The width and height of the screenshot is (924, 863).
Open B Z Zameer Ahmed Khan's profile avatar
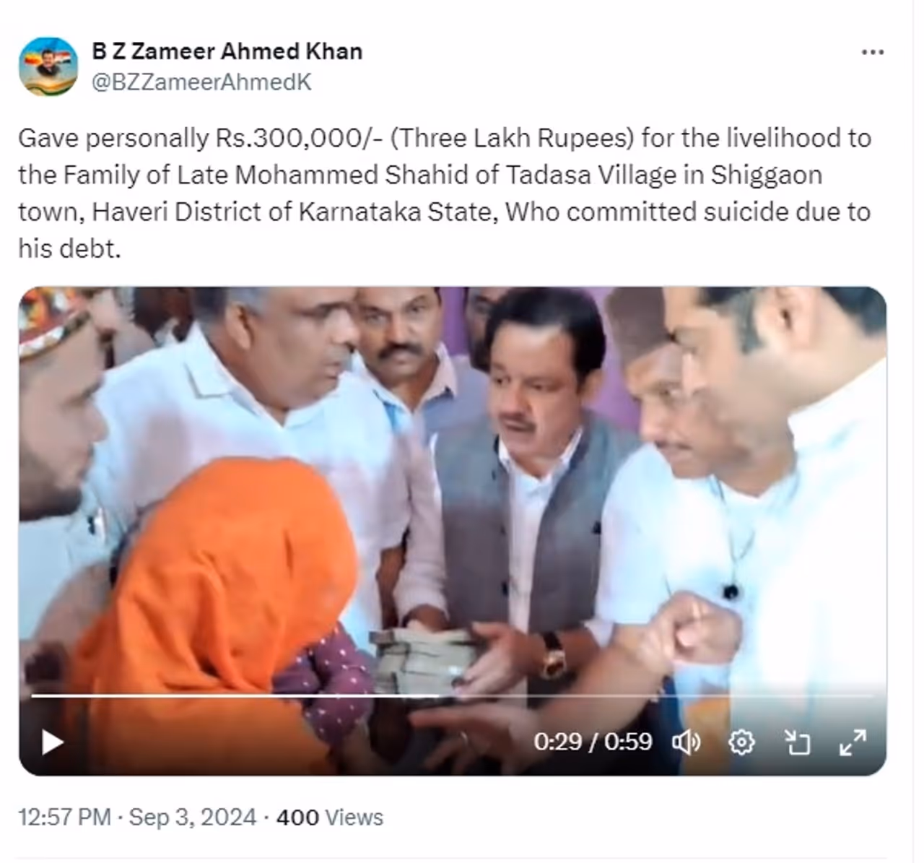(x=48, y=66)
